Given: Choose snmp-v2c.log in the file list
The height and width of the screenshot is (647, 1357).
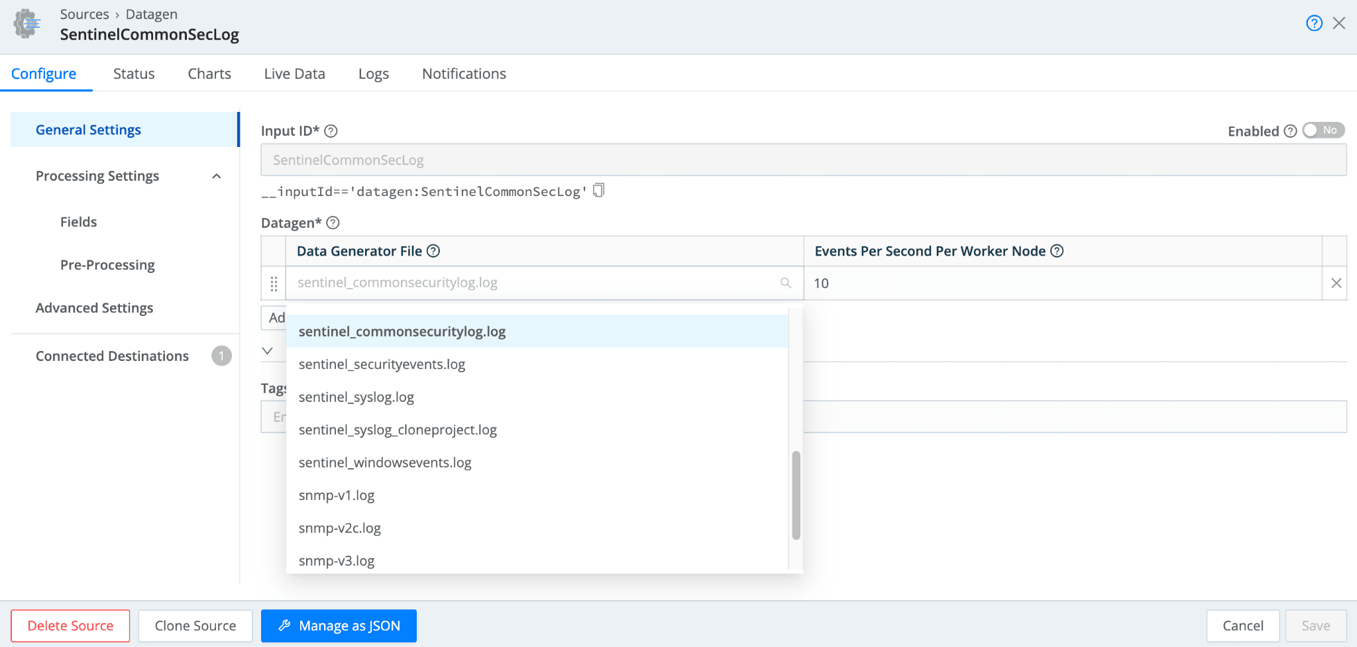Looking at the screenshot, I should (x=340, y=528).
